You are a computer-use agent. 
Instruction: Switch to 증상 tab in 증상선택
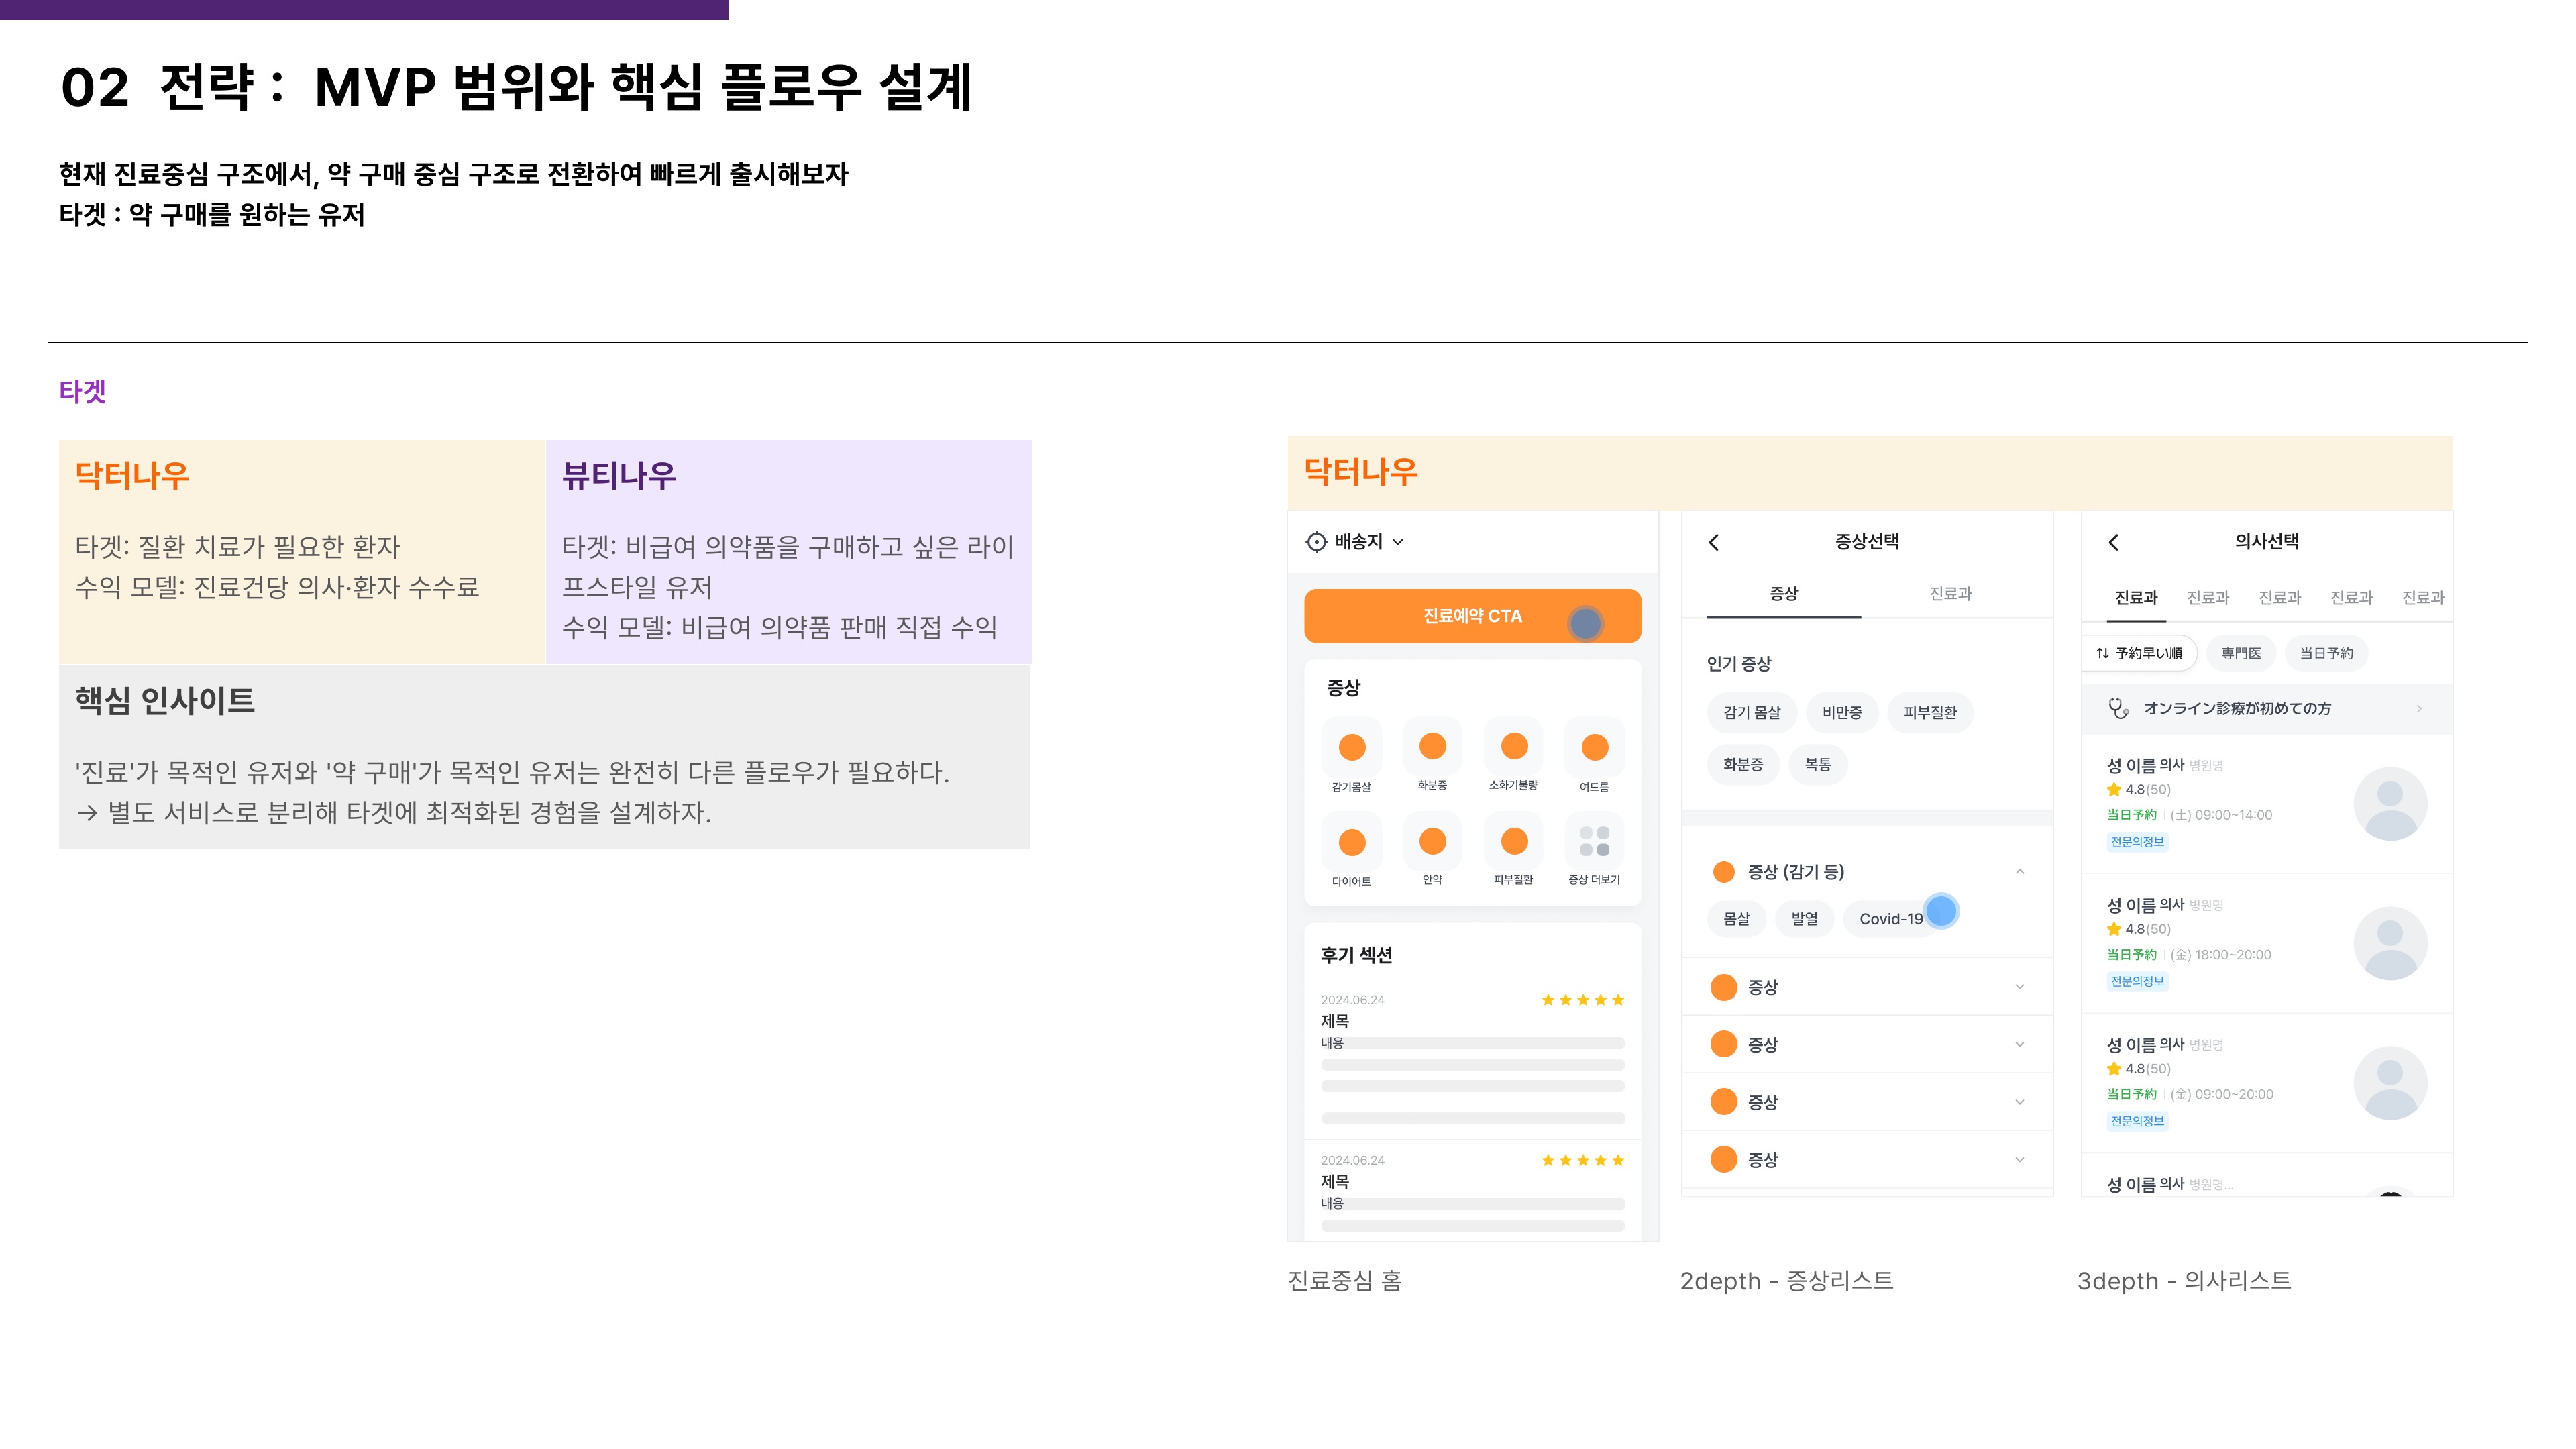click(x=1784, y=594)
